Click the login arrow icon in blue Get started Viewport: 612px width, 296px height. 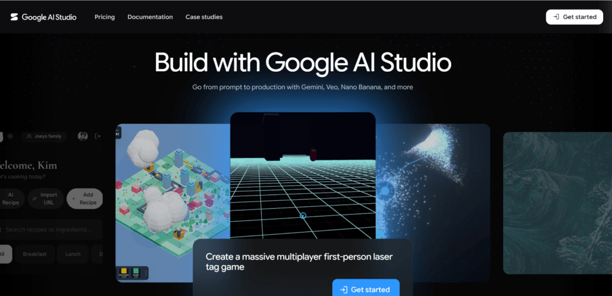click(x=344, y=290)
